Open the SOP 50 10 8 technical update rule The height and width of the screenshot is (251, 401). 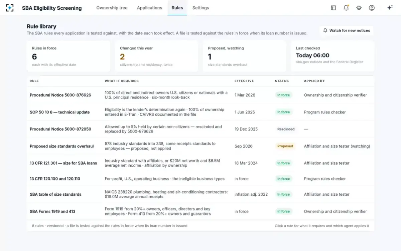pyautogui.click(x=200, y=112)
